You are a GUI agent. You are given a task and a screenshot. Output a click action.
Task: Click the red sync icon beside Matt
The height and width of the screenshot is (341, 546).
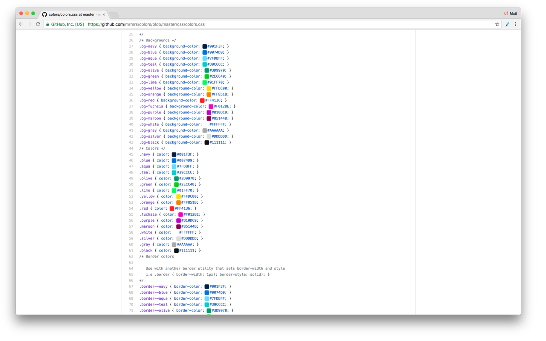[x=506, y=13]
